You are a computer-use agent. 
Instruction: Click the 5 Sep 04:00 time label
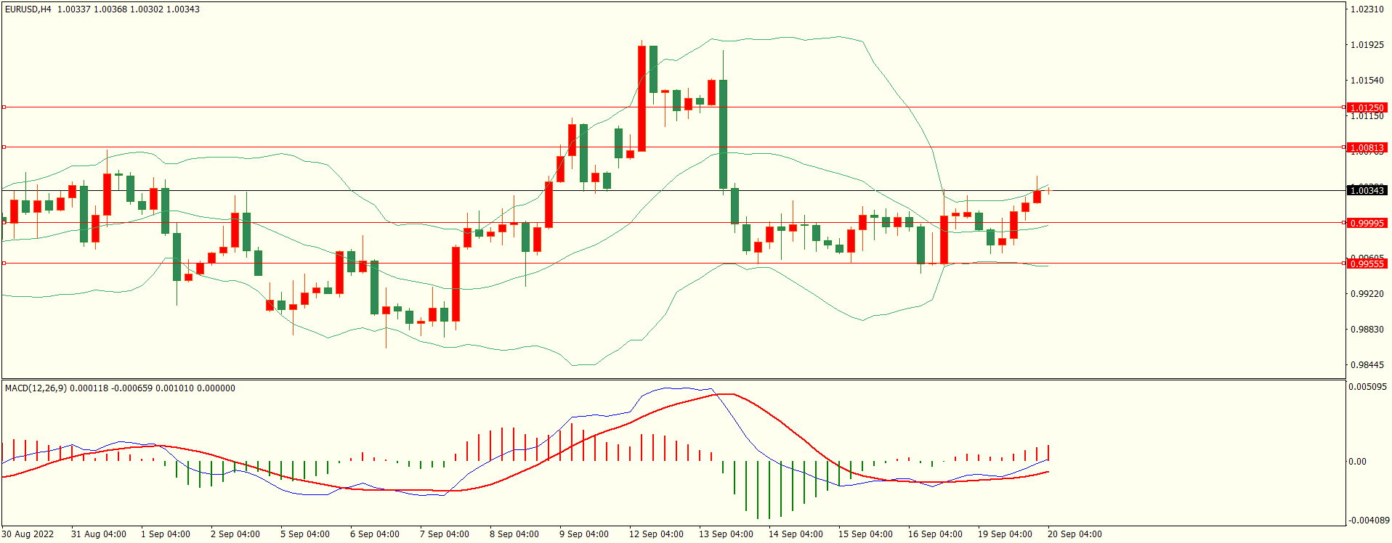point(304,534)
